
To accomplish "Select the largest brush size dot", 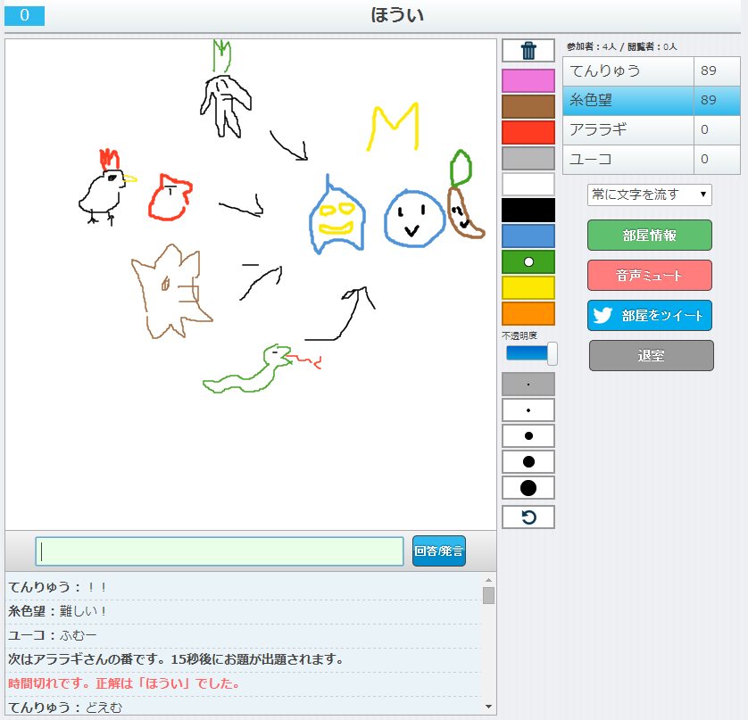I will (x=528, y=488).
